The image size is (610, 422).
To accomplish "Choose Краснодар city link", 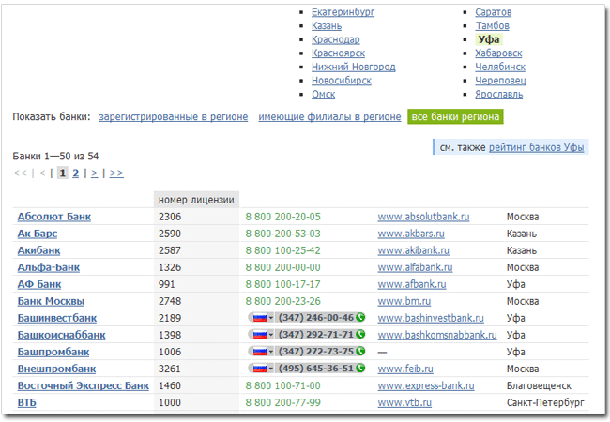I will click(x=335, y=39).
